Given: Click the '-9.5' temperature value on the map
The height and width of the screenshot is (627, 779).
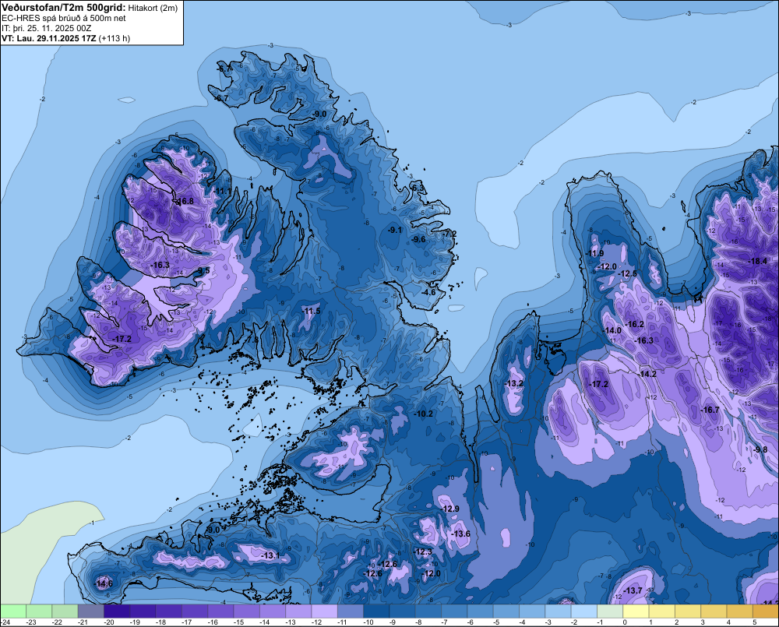Looking at the screenshot, I should click(202, 271).
